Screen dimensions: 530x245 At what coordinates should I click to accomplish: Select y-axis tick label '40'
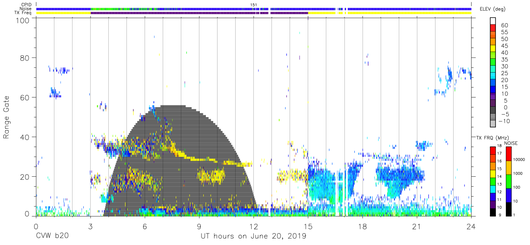25,137
